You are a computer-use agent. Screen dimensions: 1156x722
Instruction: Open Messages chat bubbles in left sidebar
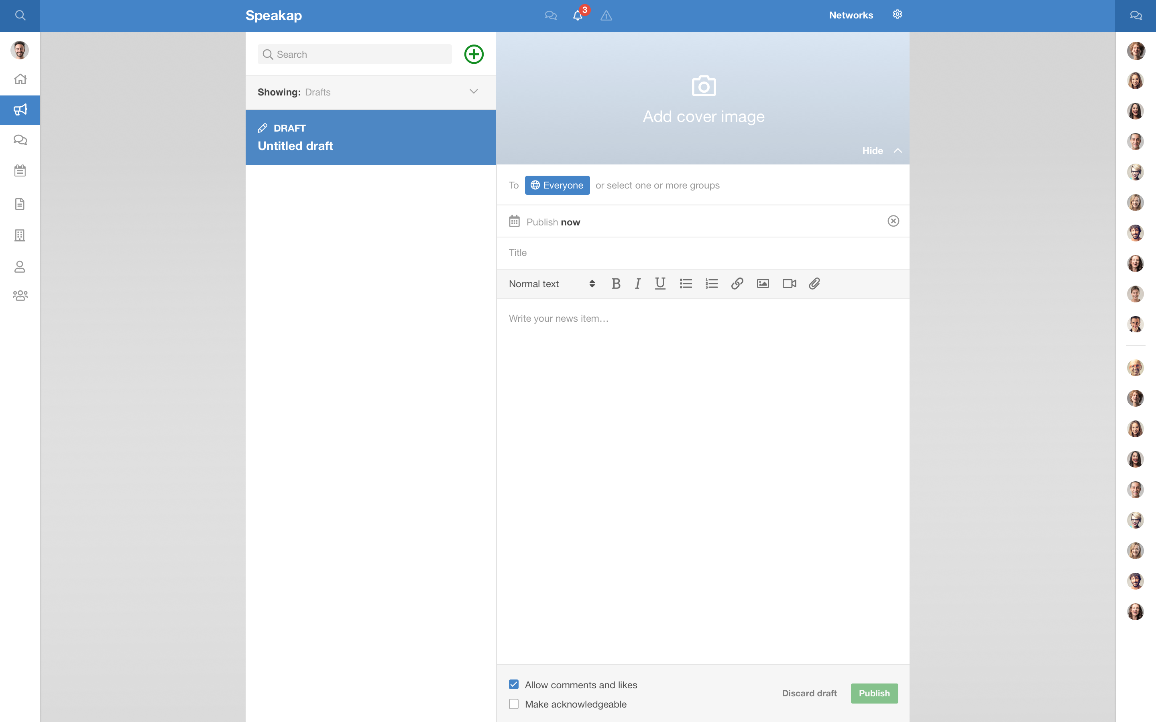coord(20,140)
